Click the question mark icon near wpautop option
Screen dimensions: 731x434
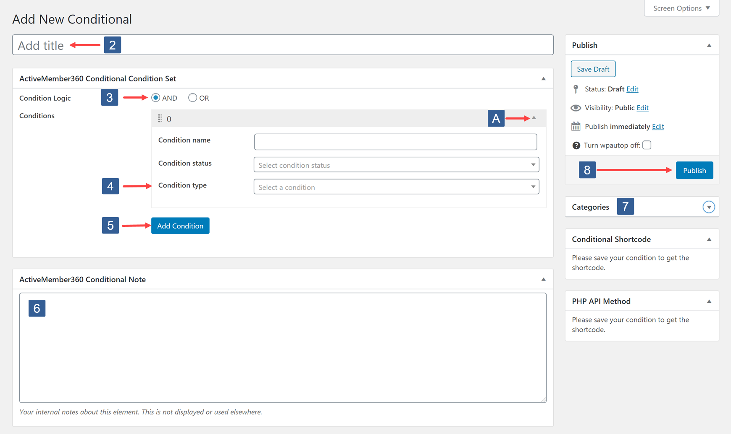[576, 145]
